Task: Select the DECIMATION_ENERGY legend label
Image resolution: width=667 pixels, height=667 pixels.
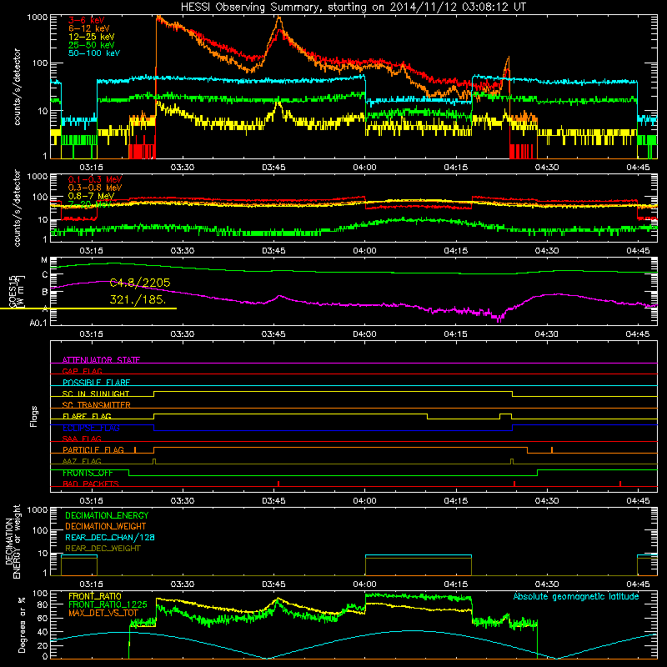Action: tap(107, 515)
